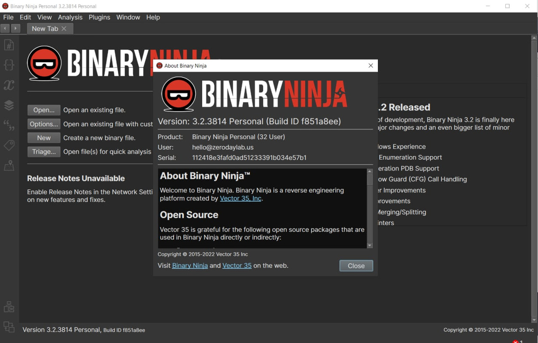Screen dimensions: 538x343
Task: Click the 'eration PDB Support' news line
Action: pyautogui.click(x=408, y=168)
